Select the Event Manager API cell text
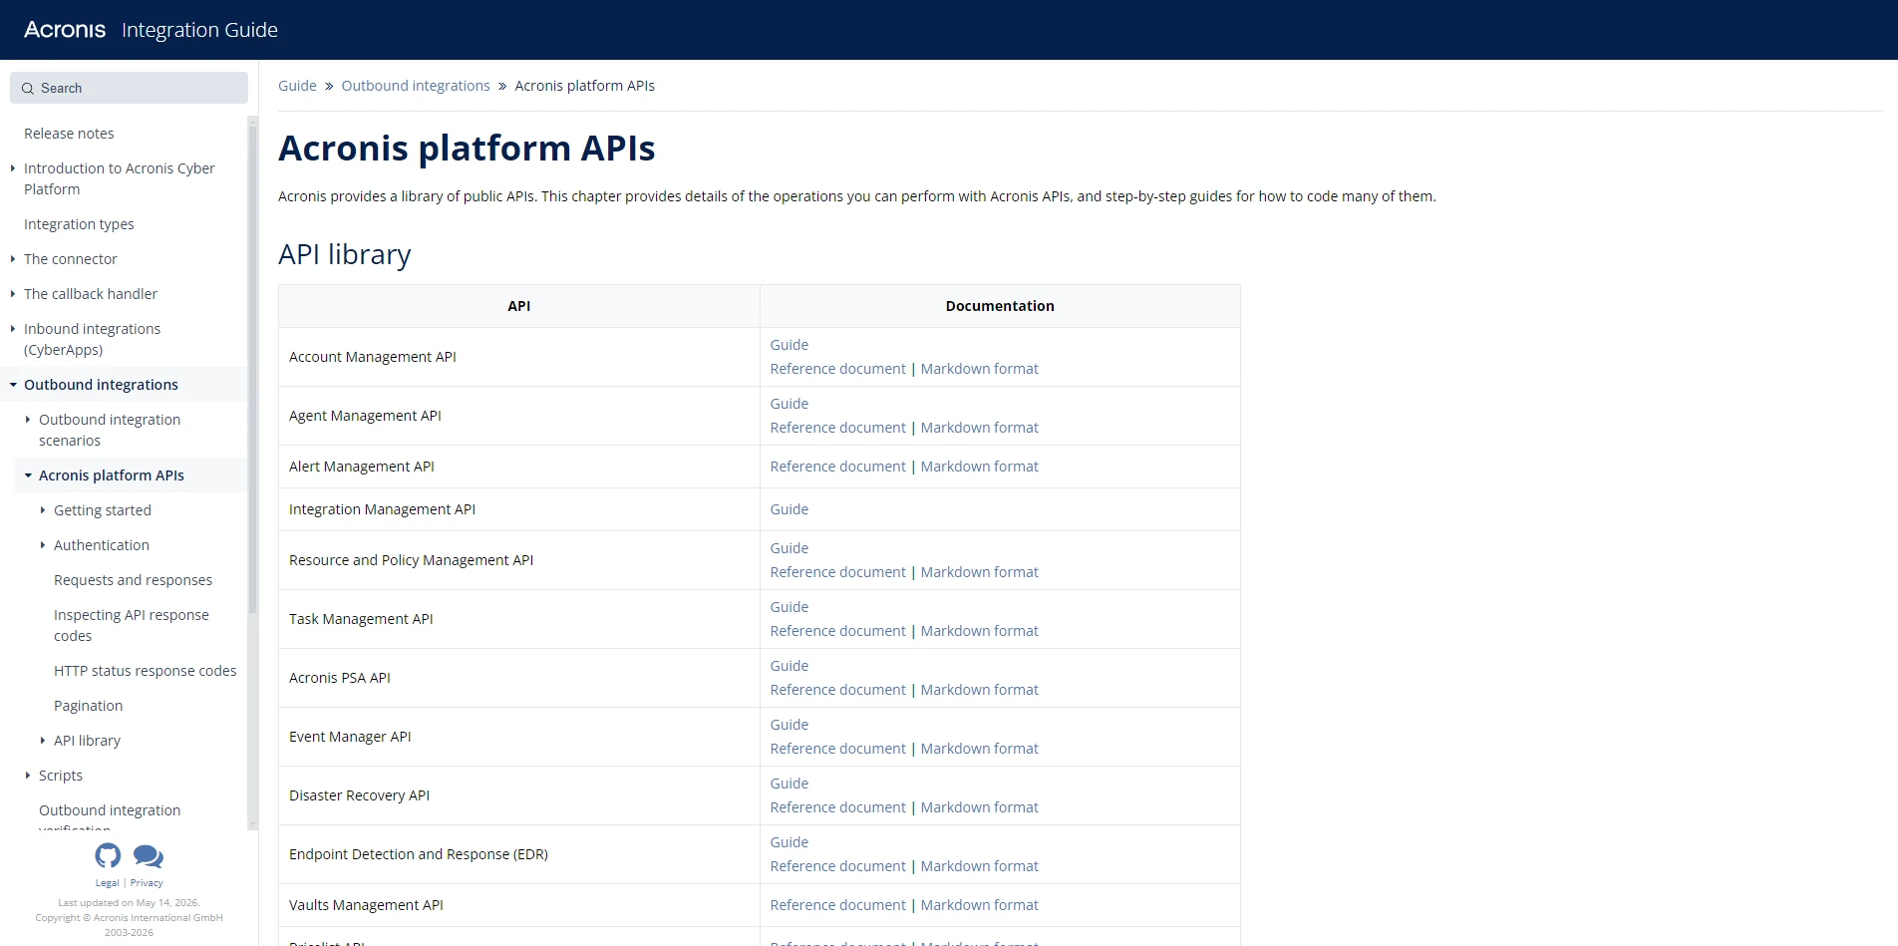The height and width of the screenshot is (946, 1898). pyautogui.click(x=350, y=737)
